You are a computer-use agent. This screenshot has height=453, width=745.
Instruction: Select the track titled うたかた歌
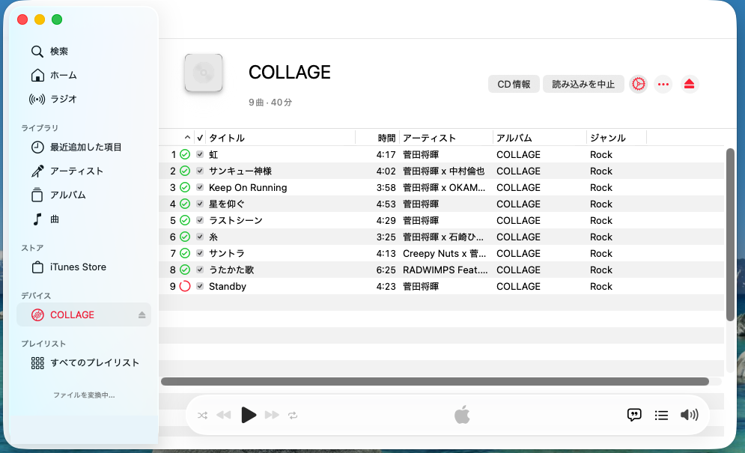point(231,270)
